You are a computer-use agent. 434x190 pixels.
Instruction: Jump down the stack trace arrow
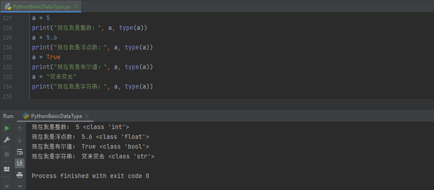[20, 140]
